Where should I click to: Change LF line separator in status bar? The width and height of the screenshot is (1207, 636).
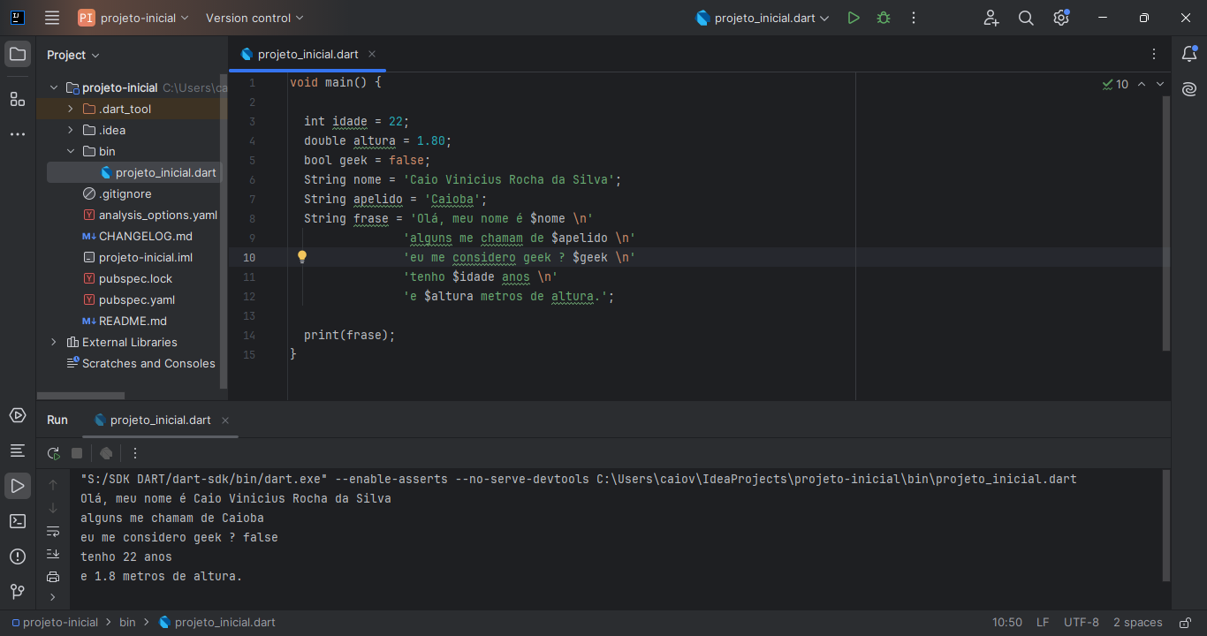[x=1043, y=622]
